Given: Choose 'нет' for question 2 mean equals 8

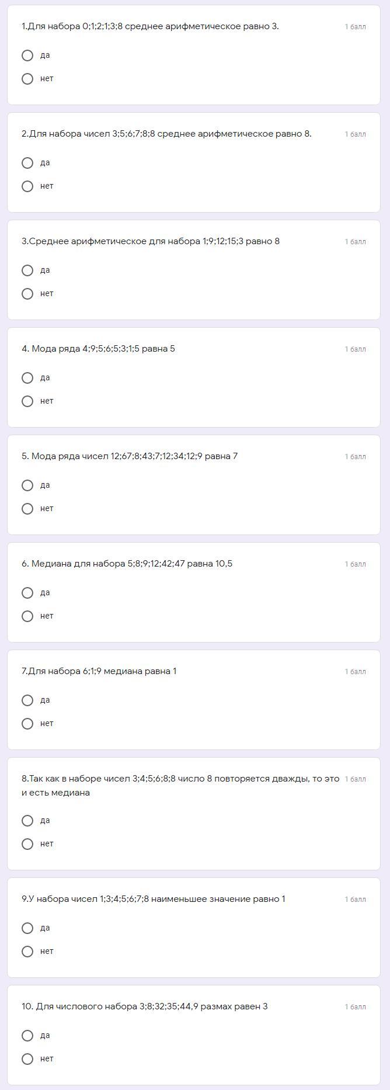Looking at the screenshot, I should 27,186.
